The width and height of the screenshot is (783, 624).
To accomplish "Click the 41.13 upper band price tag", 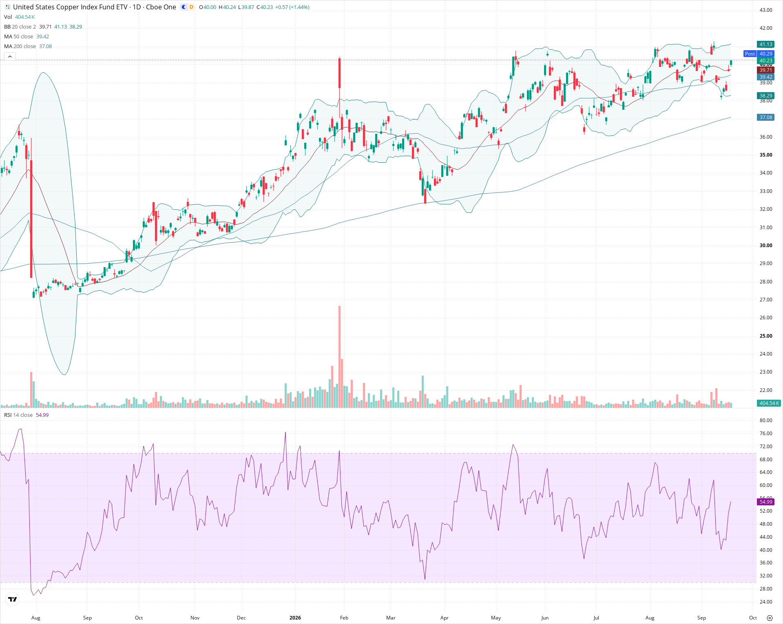I will (x=765, y=44).
